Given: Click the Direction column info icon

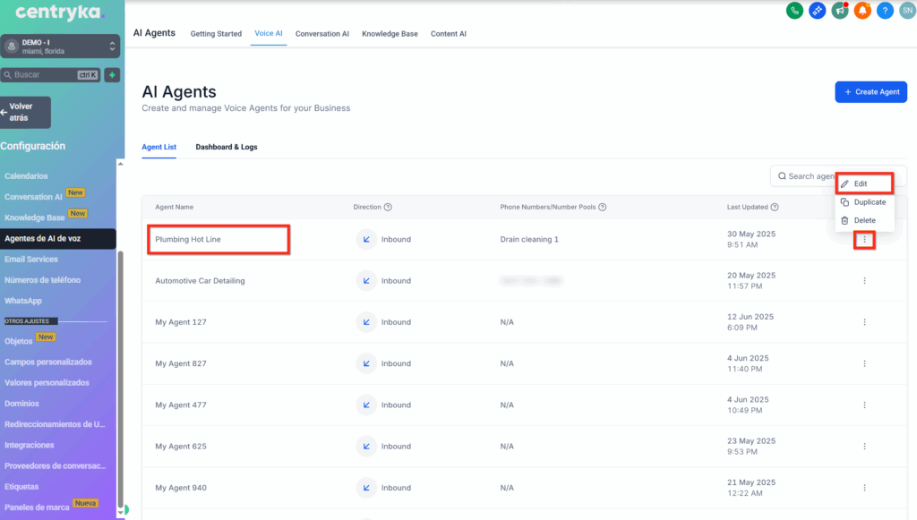Looking at the screenshot, I should (x=388, y=207).
